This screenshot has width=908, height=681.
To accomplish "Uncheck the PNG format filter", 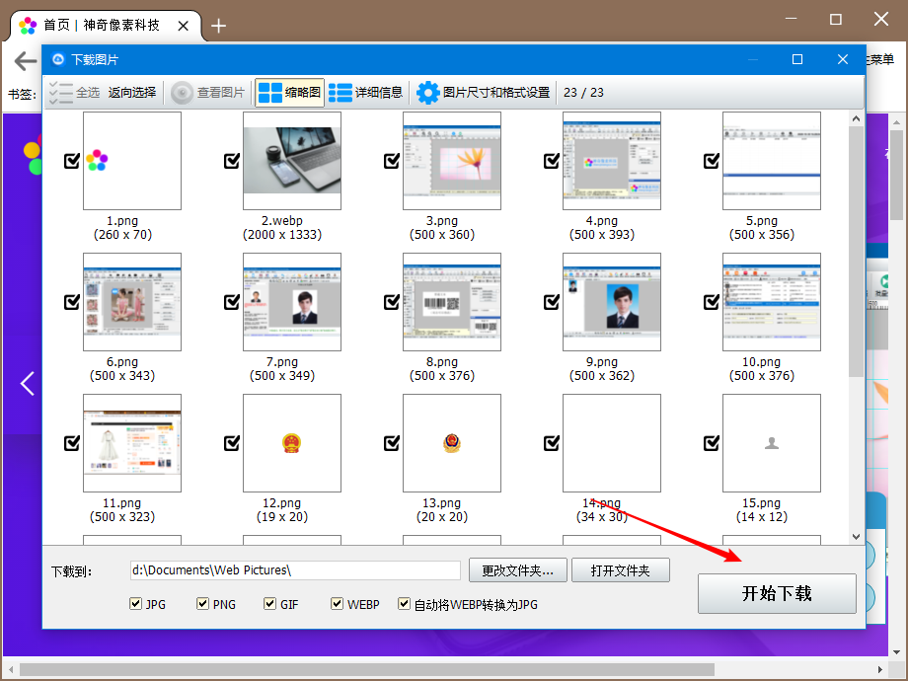I will (x=202, y=604).
